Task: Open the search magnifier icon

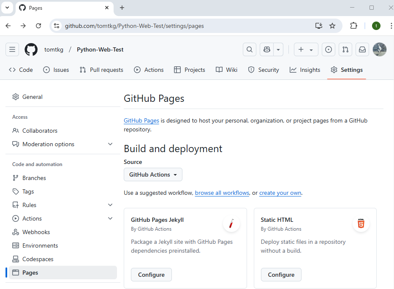Action: coord(249,49)
